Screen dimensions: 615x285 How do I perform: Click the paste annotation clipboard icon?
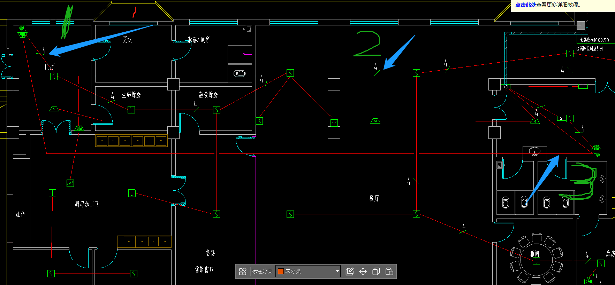click(389, 271)
